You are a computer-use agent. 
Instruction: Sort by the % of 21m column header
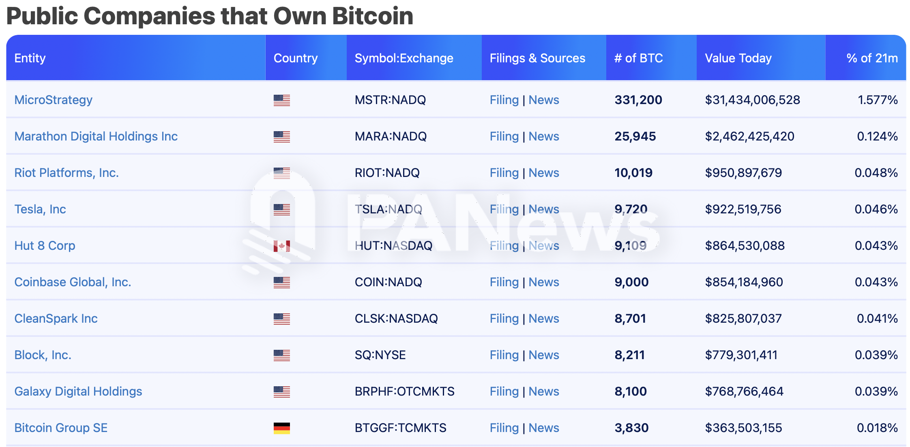click(872, 58)
